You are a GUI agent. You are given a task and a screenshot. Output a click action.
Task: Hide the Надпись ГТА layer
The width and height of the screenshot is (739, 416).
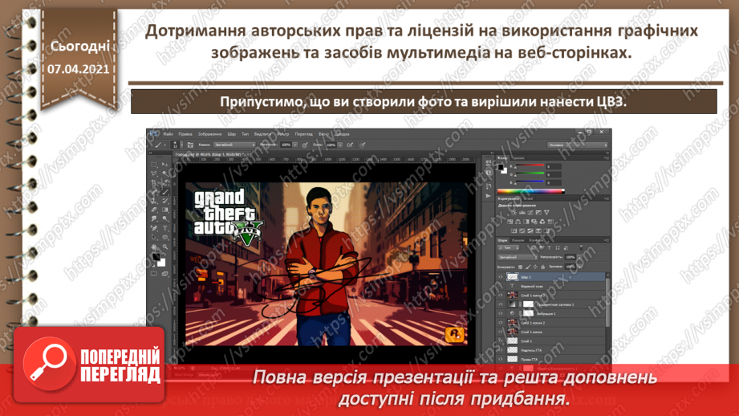(x=501, y=350)
